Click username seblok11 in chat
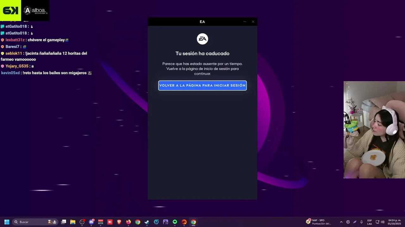The width and height of the screenshot is (405, 227). (14, 53)
